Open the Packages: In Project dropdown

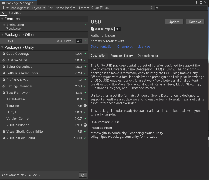28,8
